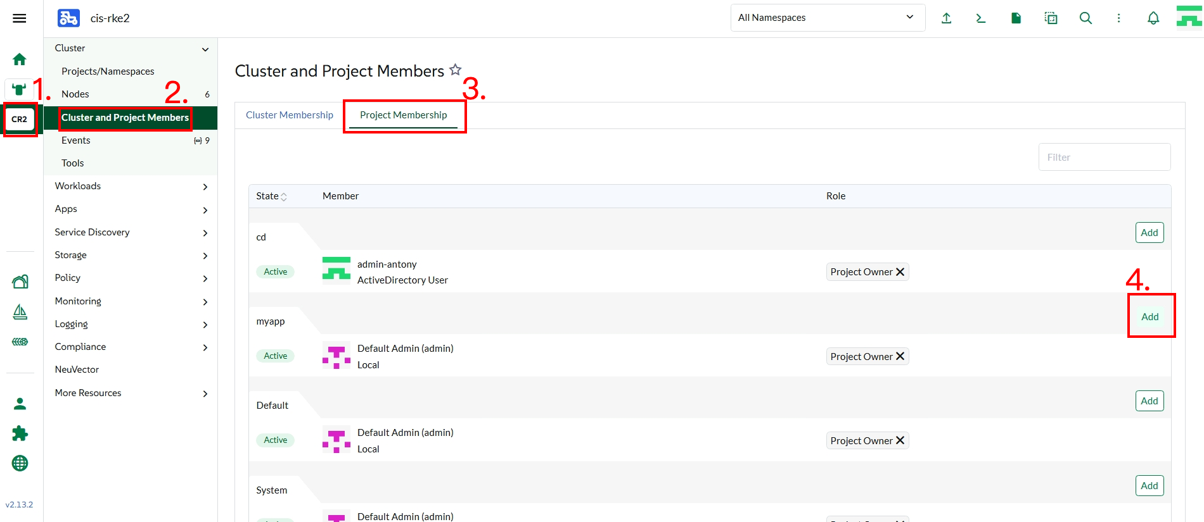Click the Cluster and Project Members heading
The width and height of the screenshot is (1204, 522).
click(340, 71)
